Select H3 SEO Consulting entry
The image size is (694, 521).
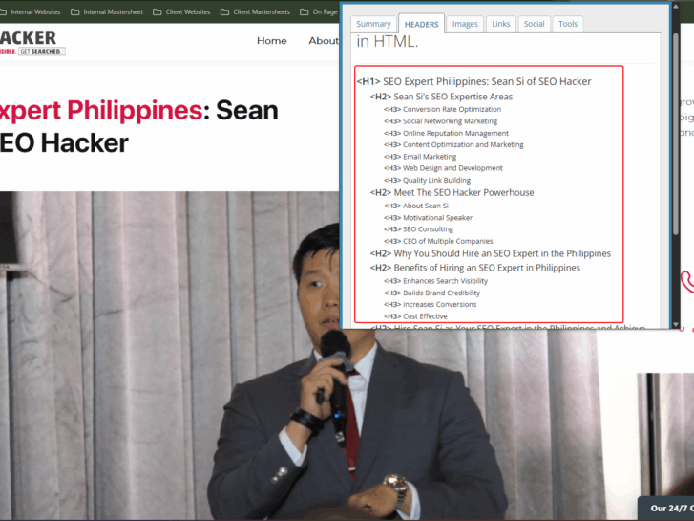pyautogui.click(x=418, y=229)
